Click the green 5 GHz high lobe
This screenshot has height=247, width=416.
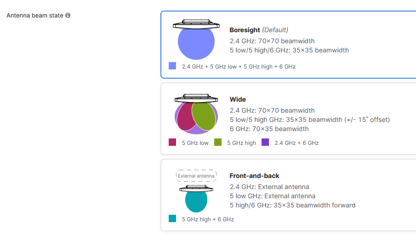(x=204, y=116)
